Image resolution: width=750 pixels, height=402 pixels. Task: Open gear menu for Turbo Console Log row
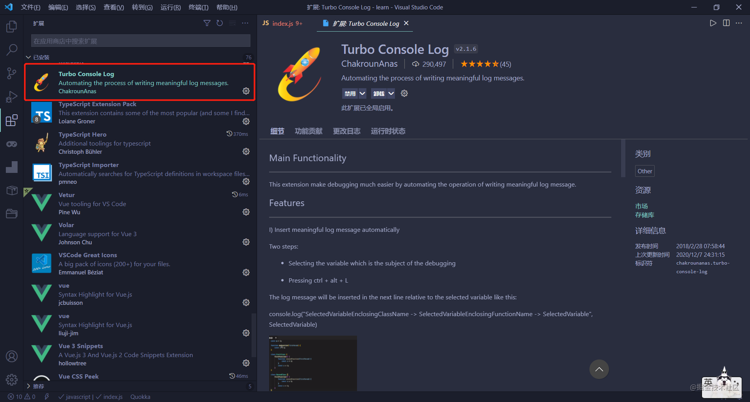click(246, 91)
